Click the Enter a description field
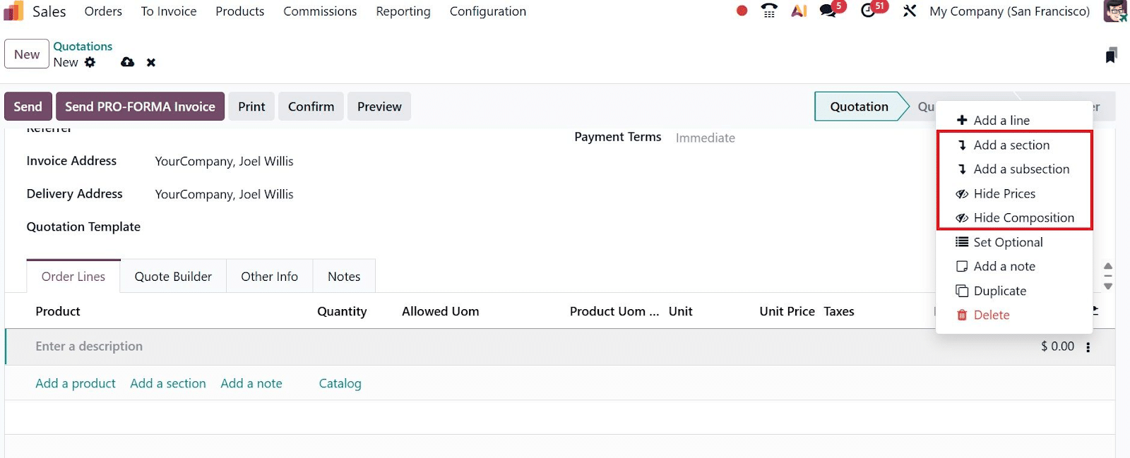The height and width of the screenshot is (458, 1130). (x=89, y=346)
